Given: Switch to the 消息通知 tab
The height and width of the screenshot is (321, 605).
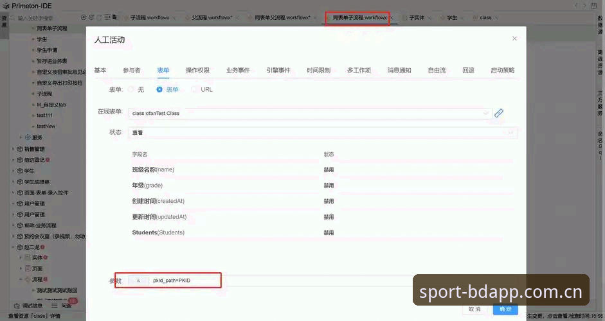Looking at the screenshot, I should pyautogui.click(x=399, y=70).
